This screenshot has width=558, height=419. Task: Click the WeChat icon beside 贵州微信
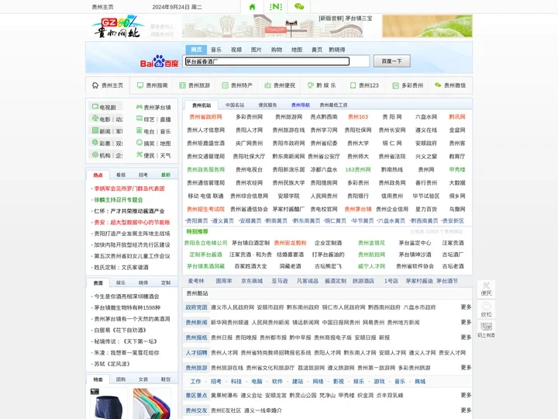coord(438,85)
